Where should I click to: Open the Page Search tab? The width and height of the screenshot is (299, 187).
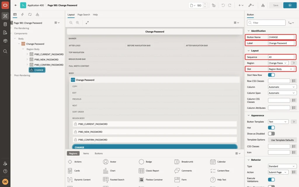(x=84, y=15)
